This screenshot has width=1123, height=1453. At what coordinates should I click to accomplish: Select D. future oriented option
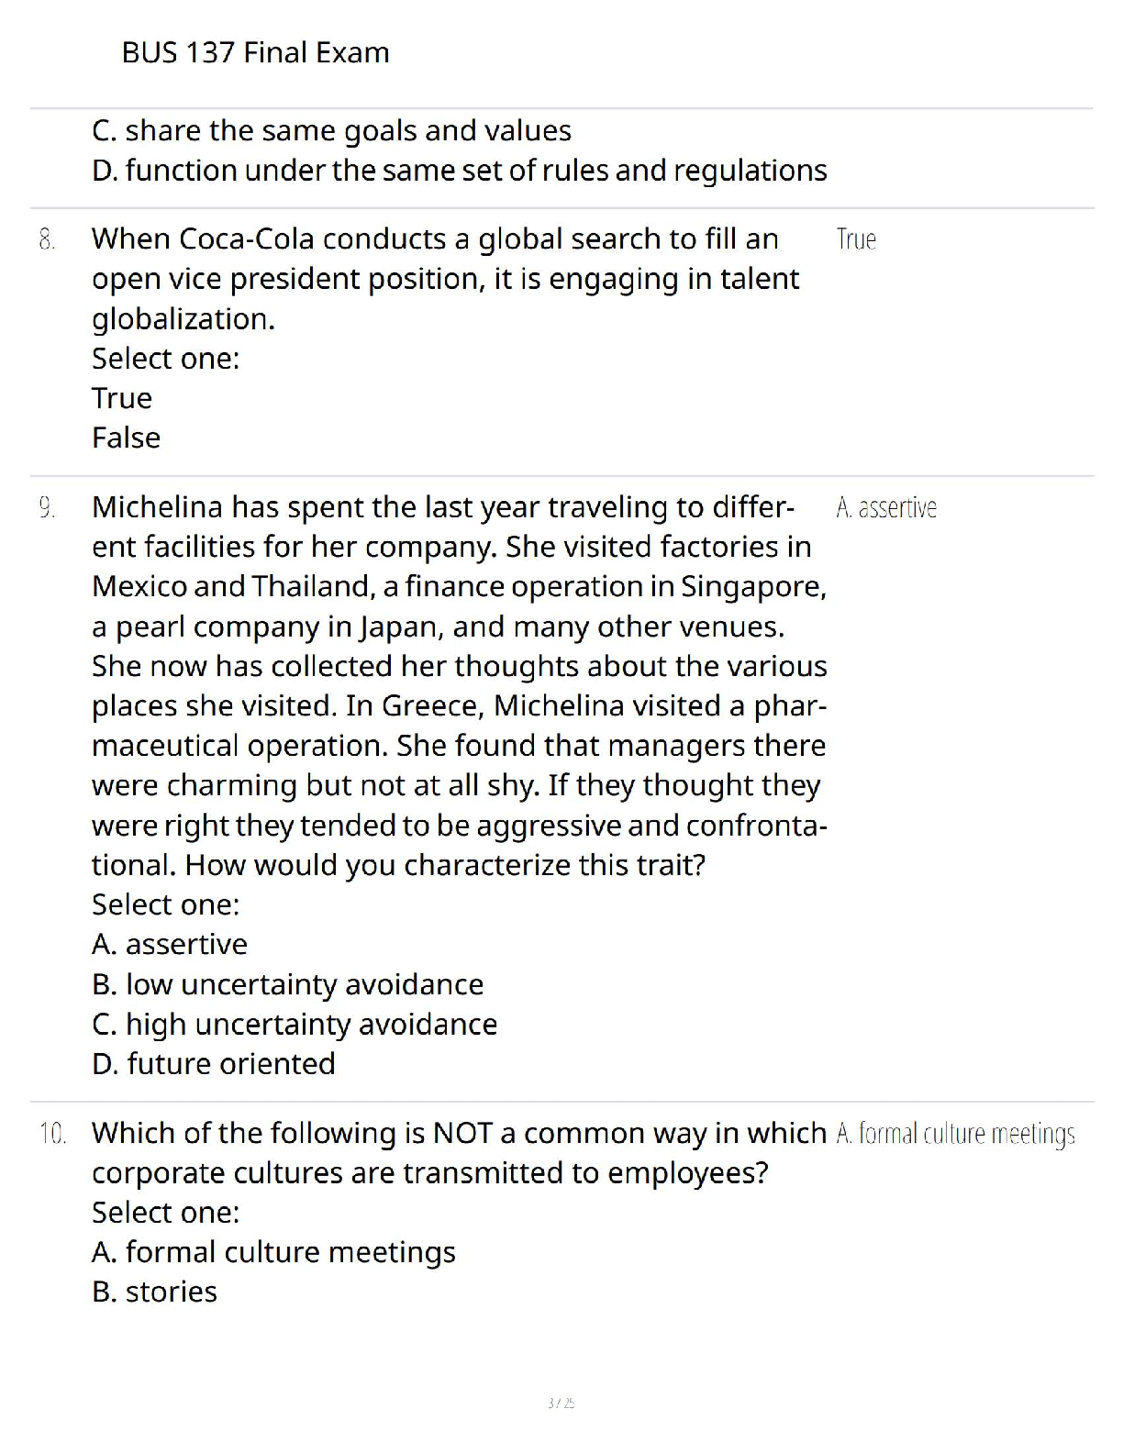[x=214, y=1063]
